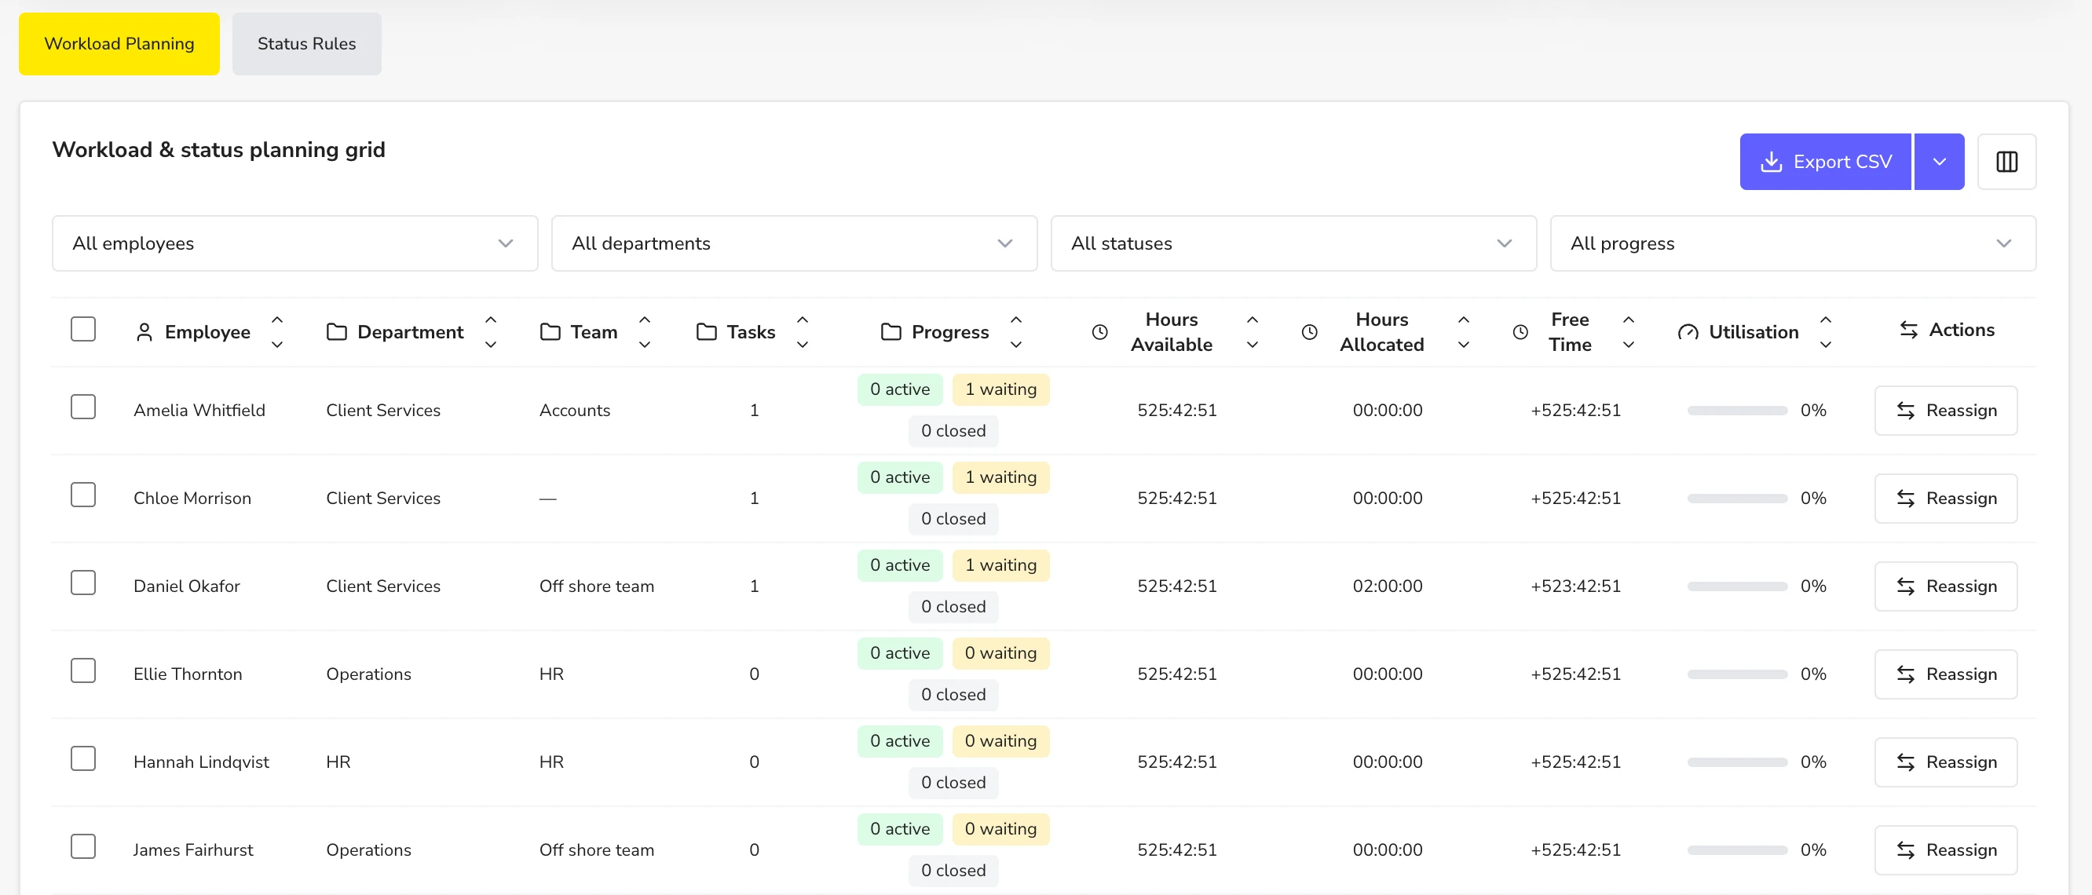The height and width of the screenshot is (895, 2092).
Task: Click the folder icon beside the Progress header
Action: click(891, 331)
